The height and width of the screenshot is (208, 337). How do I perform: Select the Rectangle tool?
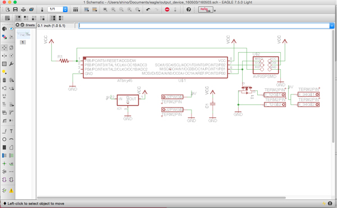point(4,147)
